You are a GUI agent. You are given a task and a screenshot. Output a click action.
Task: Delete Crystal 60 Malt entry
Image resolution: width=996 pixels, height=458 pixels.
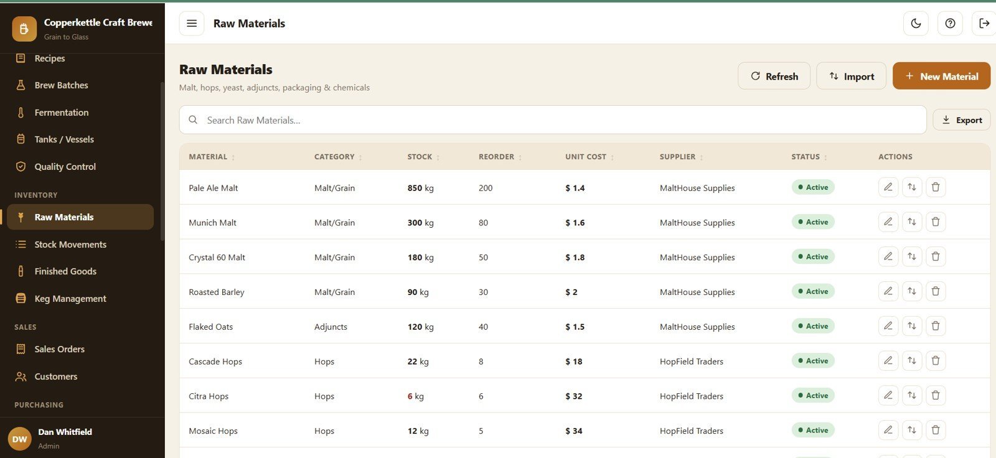[936, 257]
